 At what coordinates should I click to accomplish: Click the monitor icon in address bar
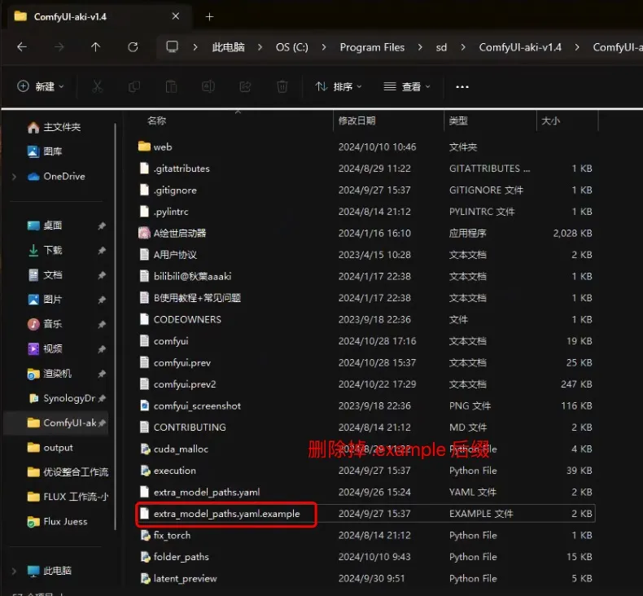[173, 46]
